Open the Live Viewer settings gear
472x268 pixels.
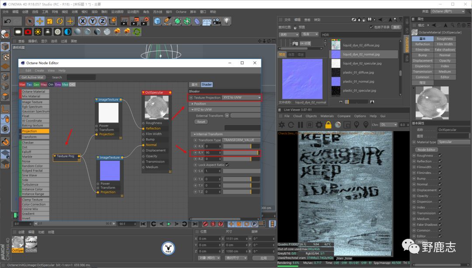coord(319,125)
